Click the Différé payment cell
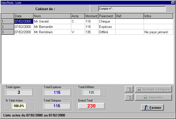The image size is (176, 119). (x=107, y=32)
